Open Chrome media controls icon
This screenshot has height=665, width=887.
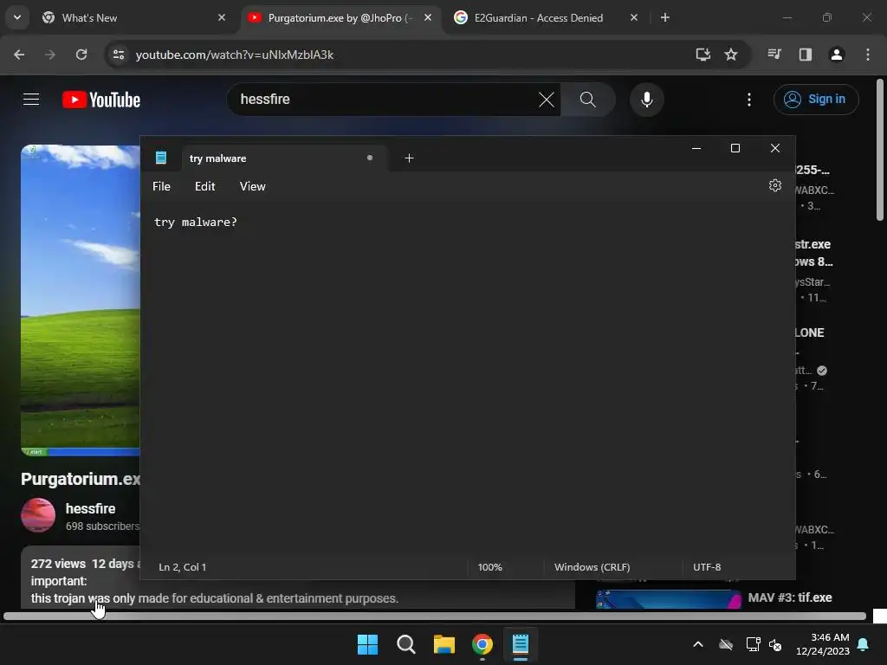[x=774, y=55]
